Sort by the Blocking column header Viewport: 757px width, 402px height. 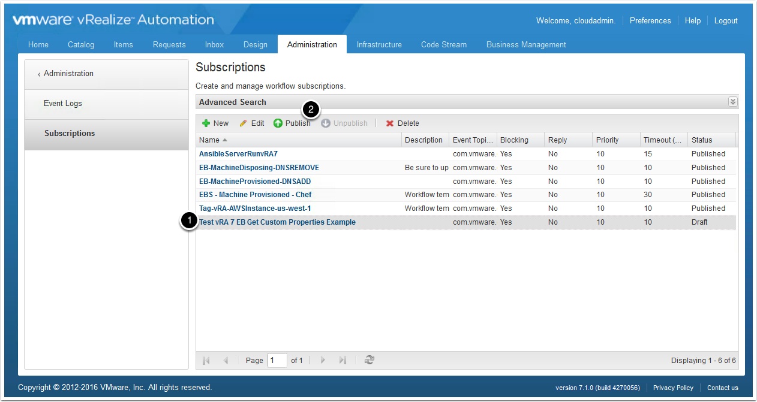coord(521,140)
